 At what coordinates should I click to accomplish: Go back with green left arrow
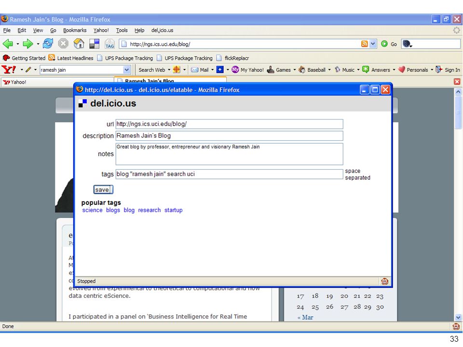click(8, 44)
